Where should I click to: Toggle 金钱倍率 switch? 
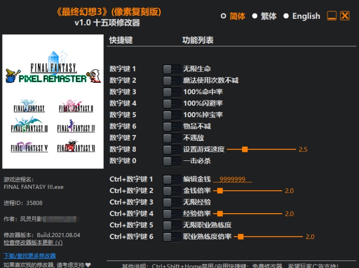172,191
